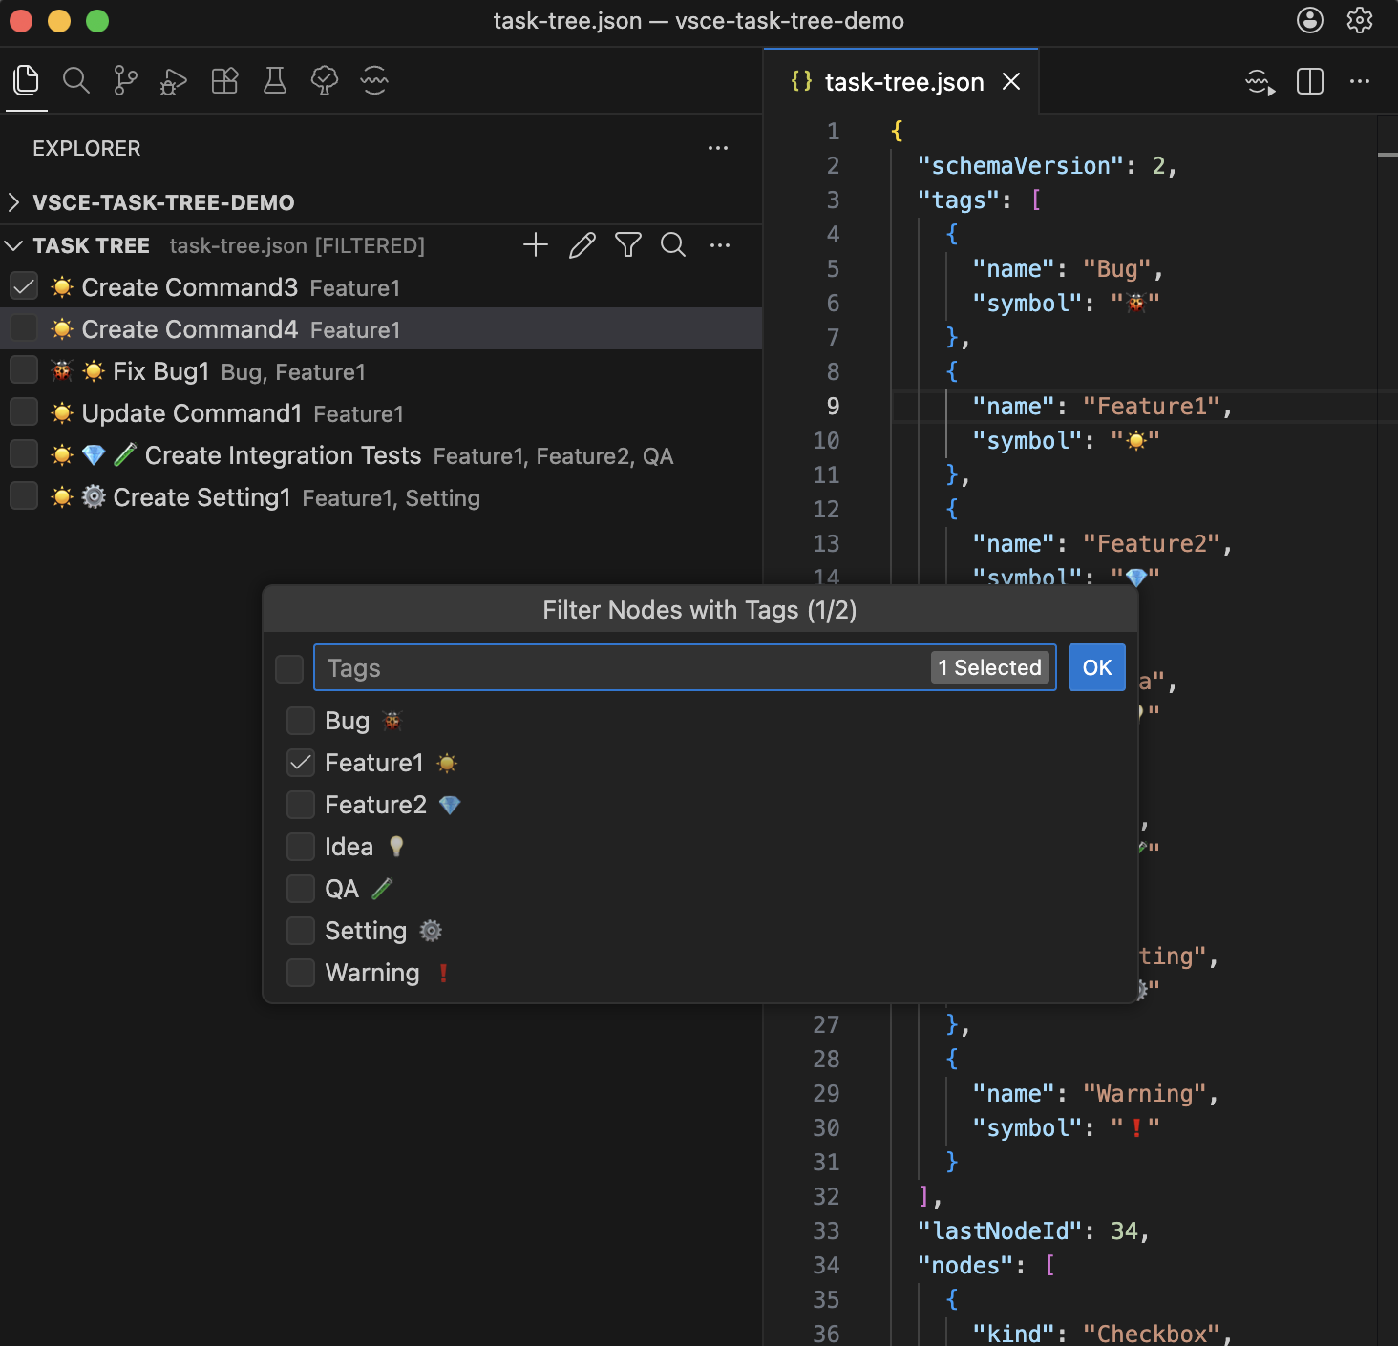Open the tag filter funnel icon
The image size is (1398, 1346).
click(x=627, y=245)
